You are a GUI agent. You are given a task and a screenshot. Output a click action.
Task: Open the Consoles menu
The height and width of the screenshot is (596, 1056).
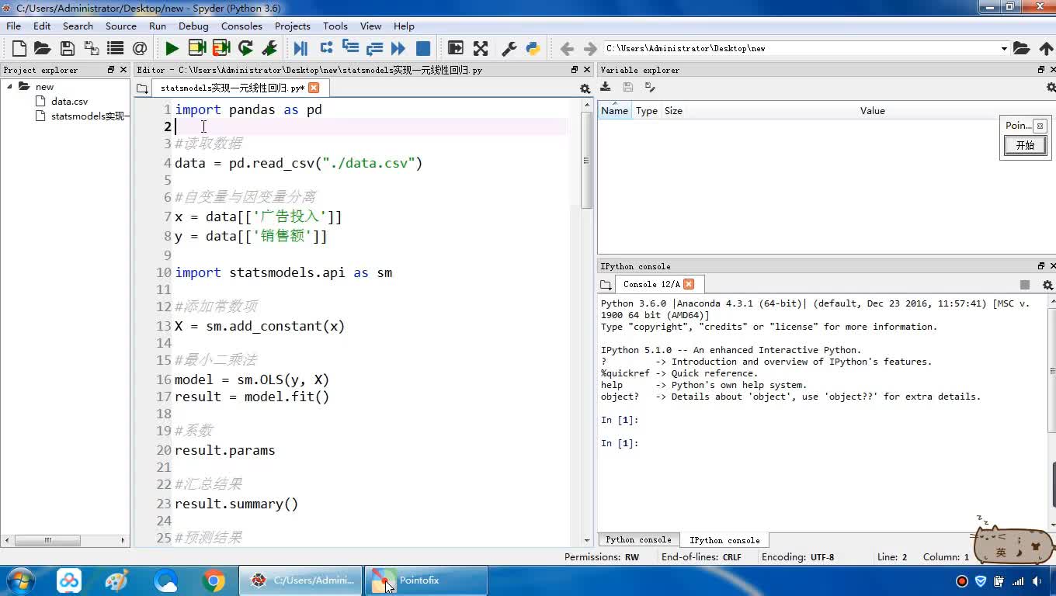click(x=241, y=26)
